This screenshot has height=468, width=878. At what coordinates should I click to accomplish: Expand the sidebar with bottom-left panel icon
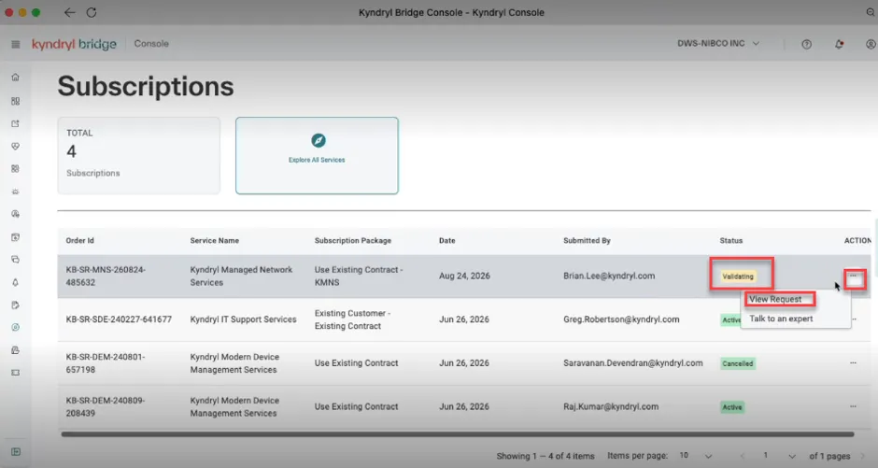(16, 452)
